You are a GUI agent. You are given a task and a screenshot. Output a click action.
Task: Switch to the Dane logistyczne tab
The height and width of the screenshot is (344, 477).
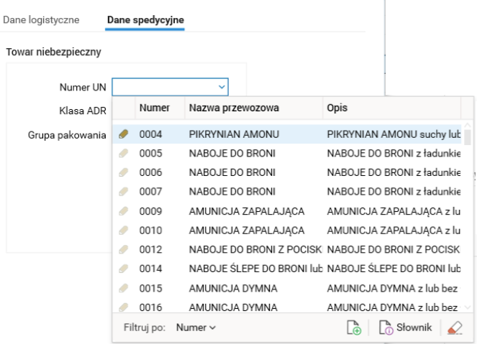click(42, 21)
